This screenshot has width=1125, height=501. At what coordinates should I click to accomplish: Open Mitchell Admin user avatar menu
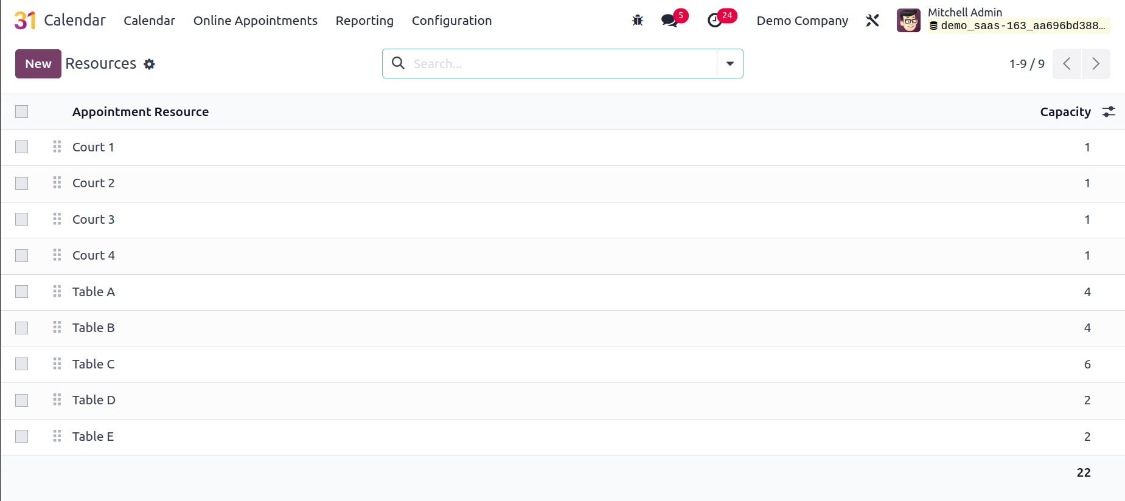tap(908, 20)
